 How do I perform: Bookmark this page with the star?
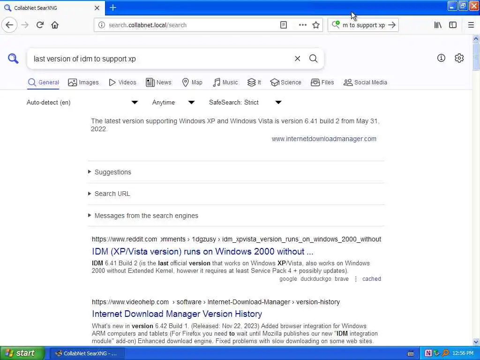tap(316, 25)
